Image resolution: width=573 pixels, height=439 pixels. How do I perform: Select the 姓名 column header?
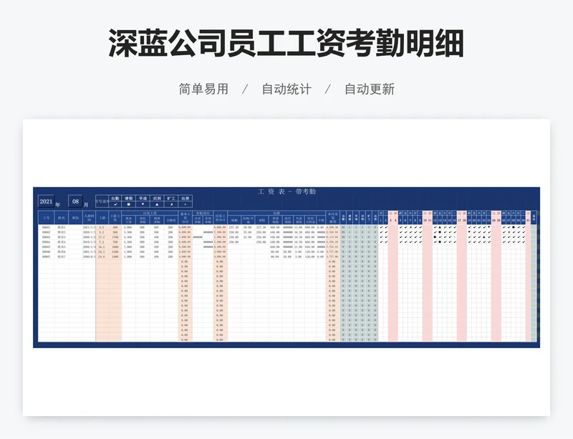coord(62,218)
